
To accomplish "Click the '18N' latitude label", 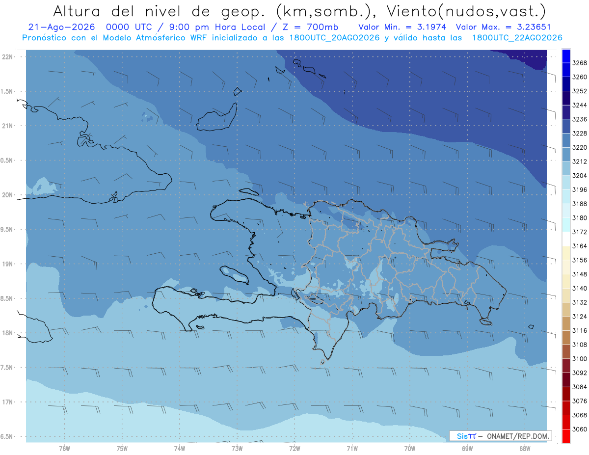I will click(x=7, y=333).
